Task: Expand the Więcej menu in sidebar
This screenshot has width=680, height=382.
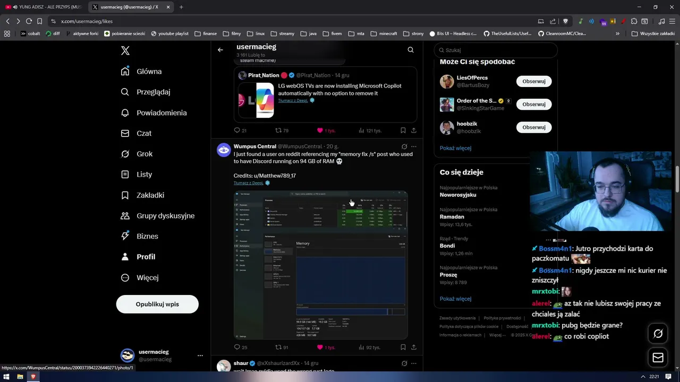Action: coord(140,277)
